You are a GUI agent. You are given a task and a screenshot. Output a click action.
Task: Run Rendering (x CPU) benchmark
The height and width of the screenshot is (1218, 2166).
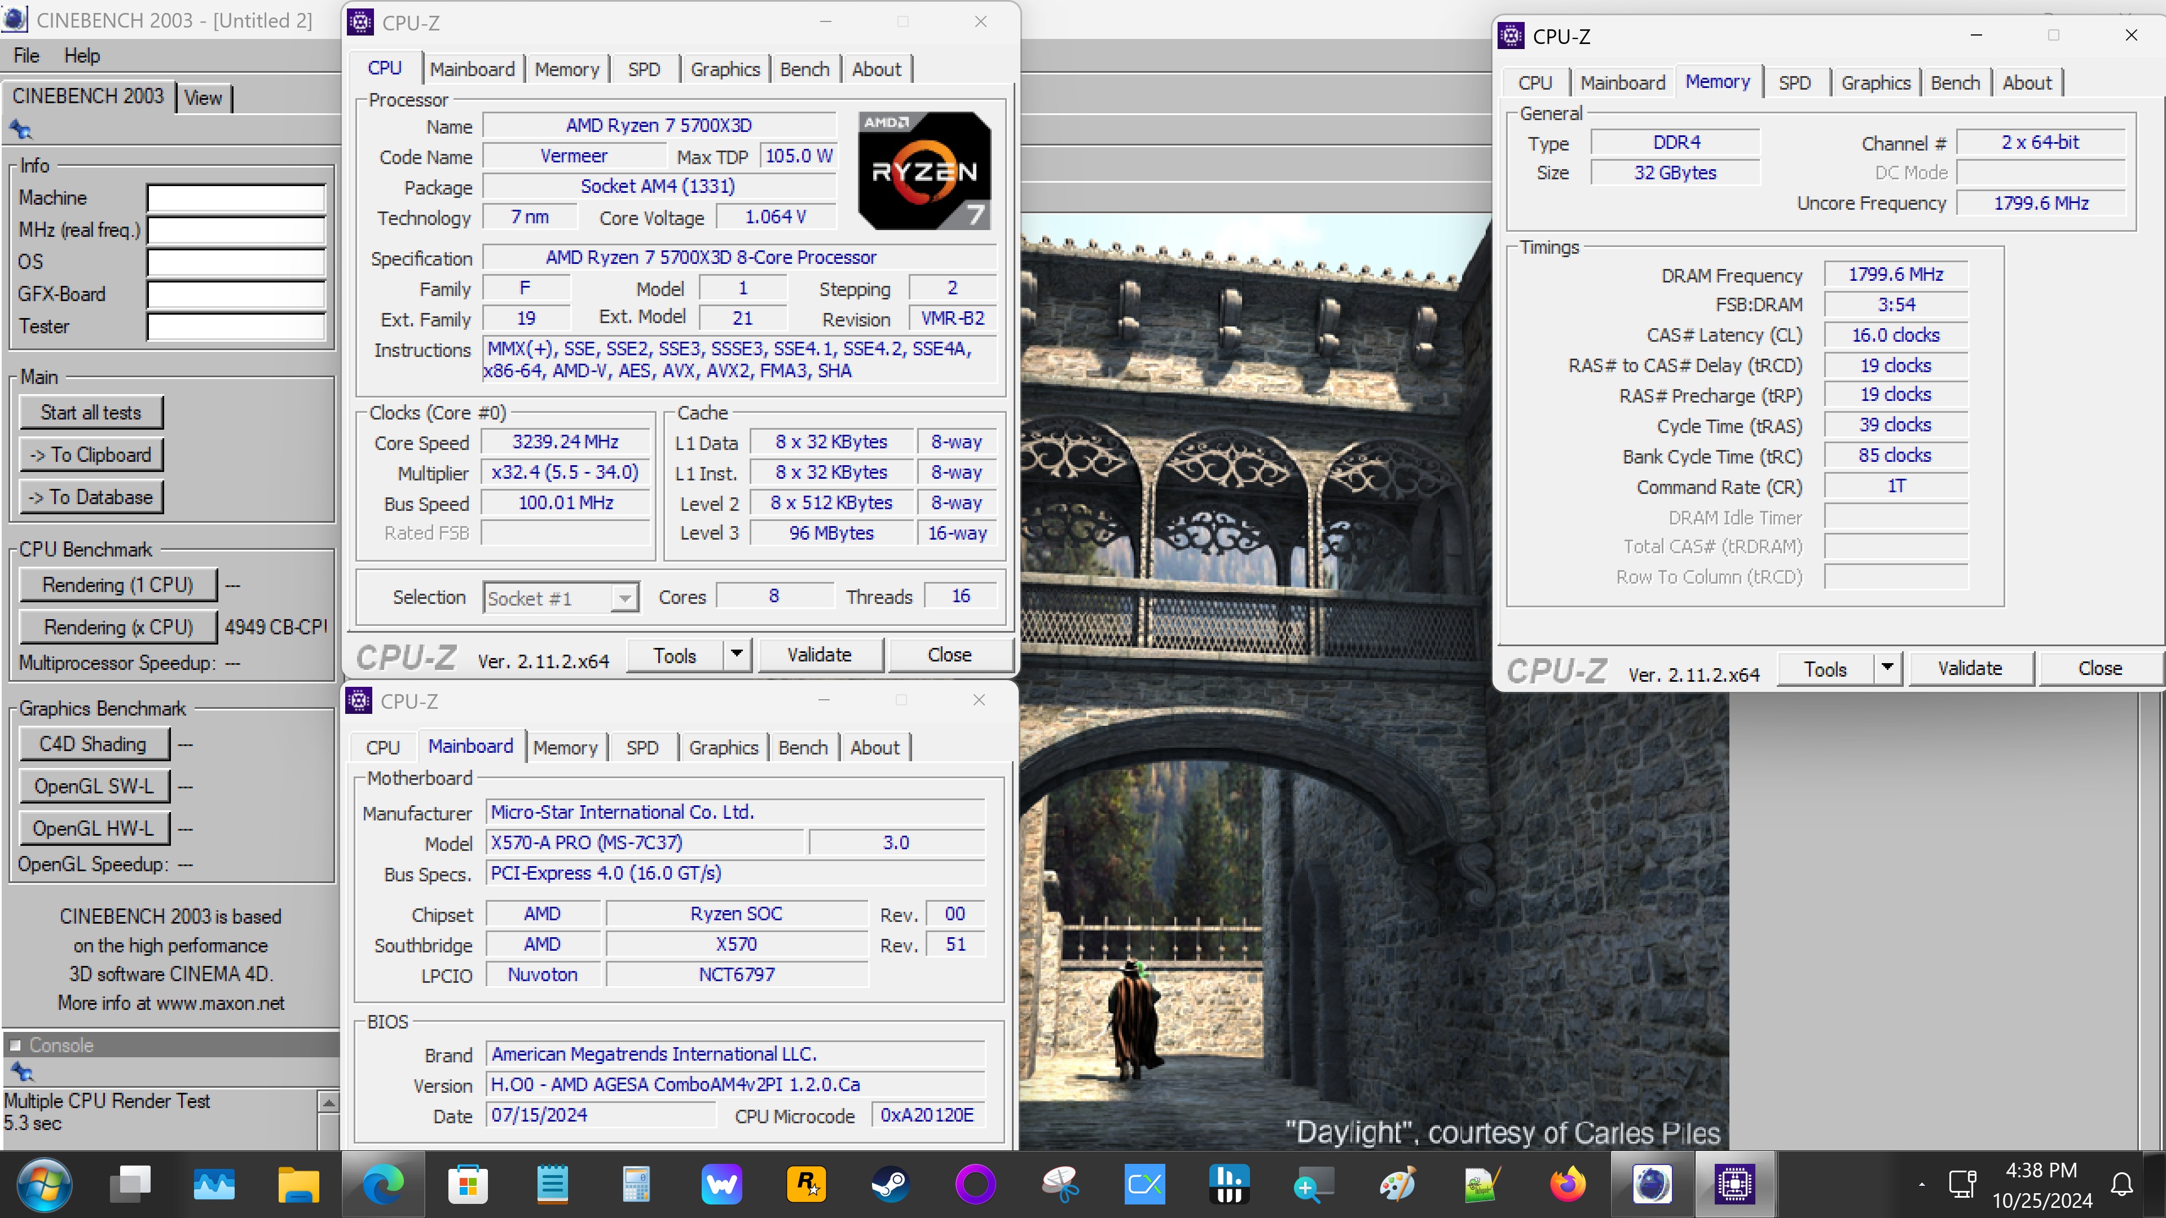click(118, 627)
